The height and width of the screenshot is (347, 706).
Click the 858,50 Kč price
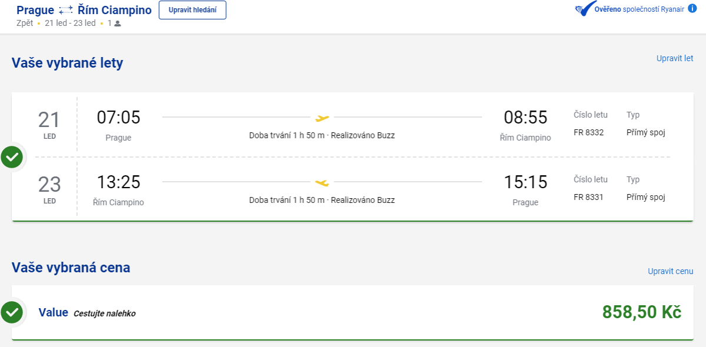(x=641, y=312)
